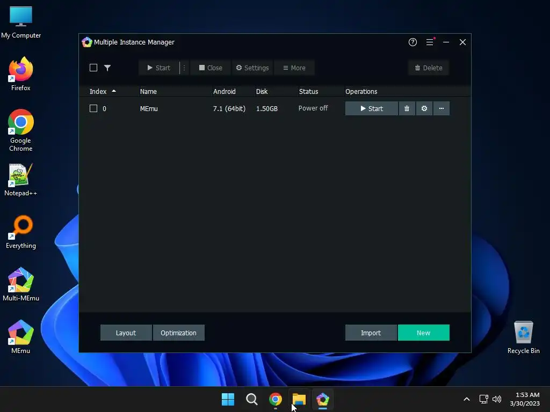This screenshot has width=550, height=412.
Task: Select the Everything desktop shortcut
Action: tap(21, 232)
